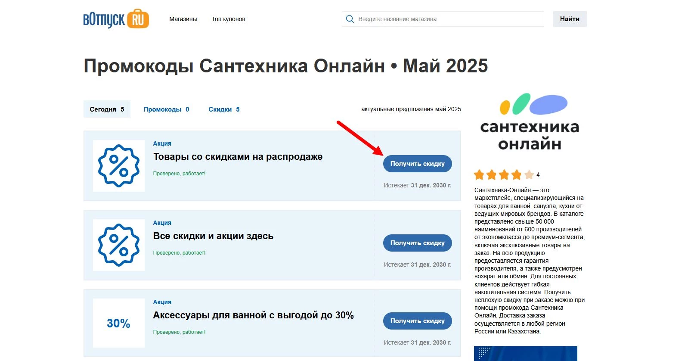Click percent badge icon for all discounts offer
The image size is (694, 361).
pos(119,245)
